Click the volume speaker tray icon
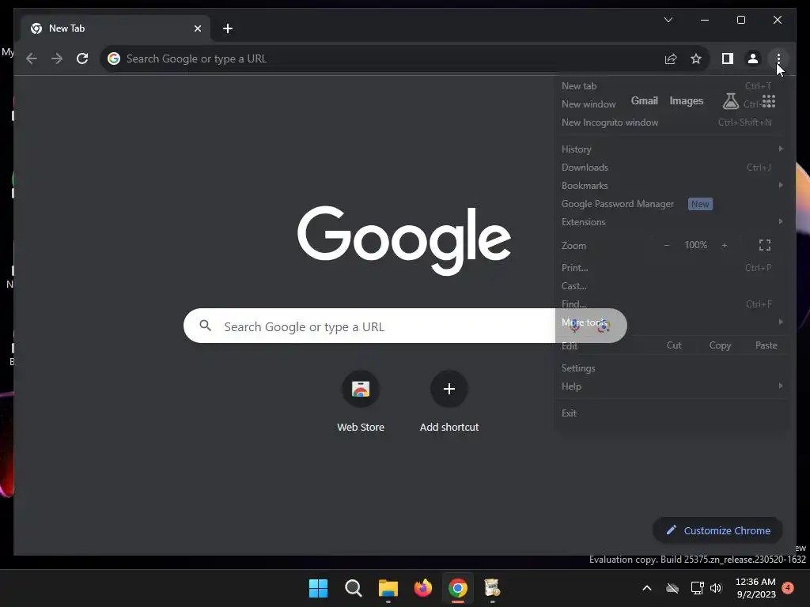This screenshot has height=607, width=810. click(715, 588)
